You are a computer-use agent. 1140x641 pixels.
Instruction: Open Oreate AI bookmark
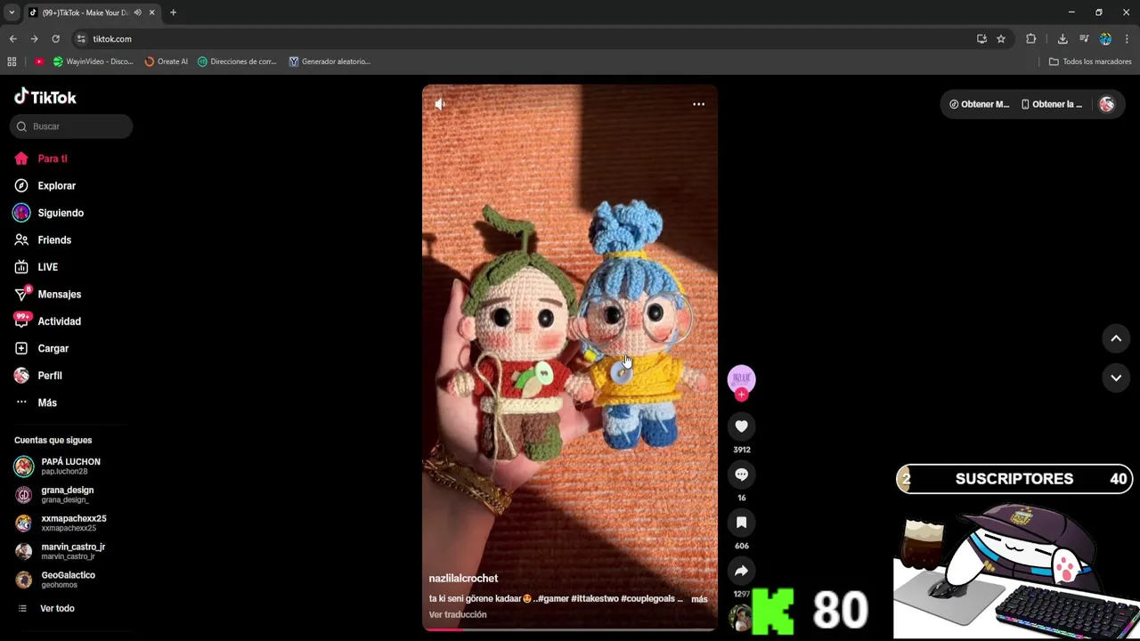(x=166, y=61)
